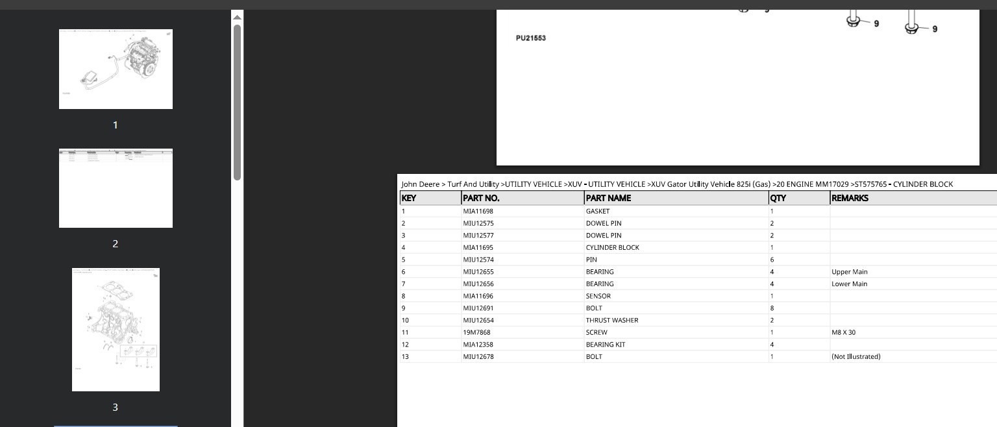Click the QTY column header

[799, 198]
